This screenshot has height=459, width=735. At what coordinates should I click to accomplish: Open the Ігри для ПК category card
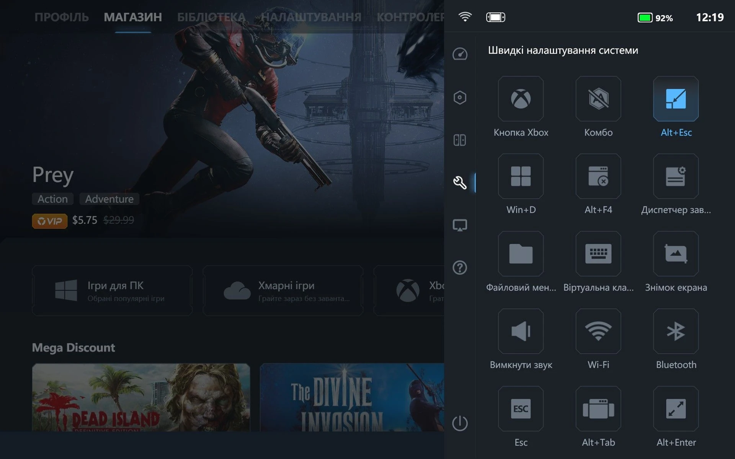[112, 291]
